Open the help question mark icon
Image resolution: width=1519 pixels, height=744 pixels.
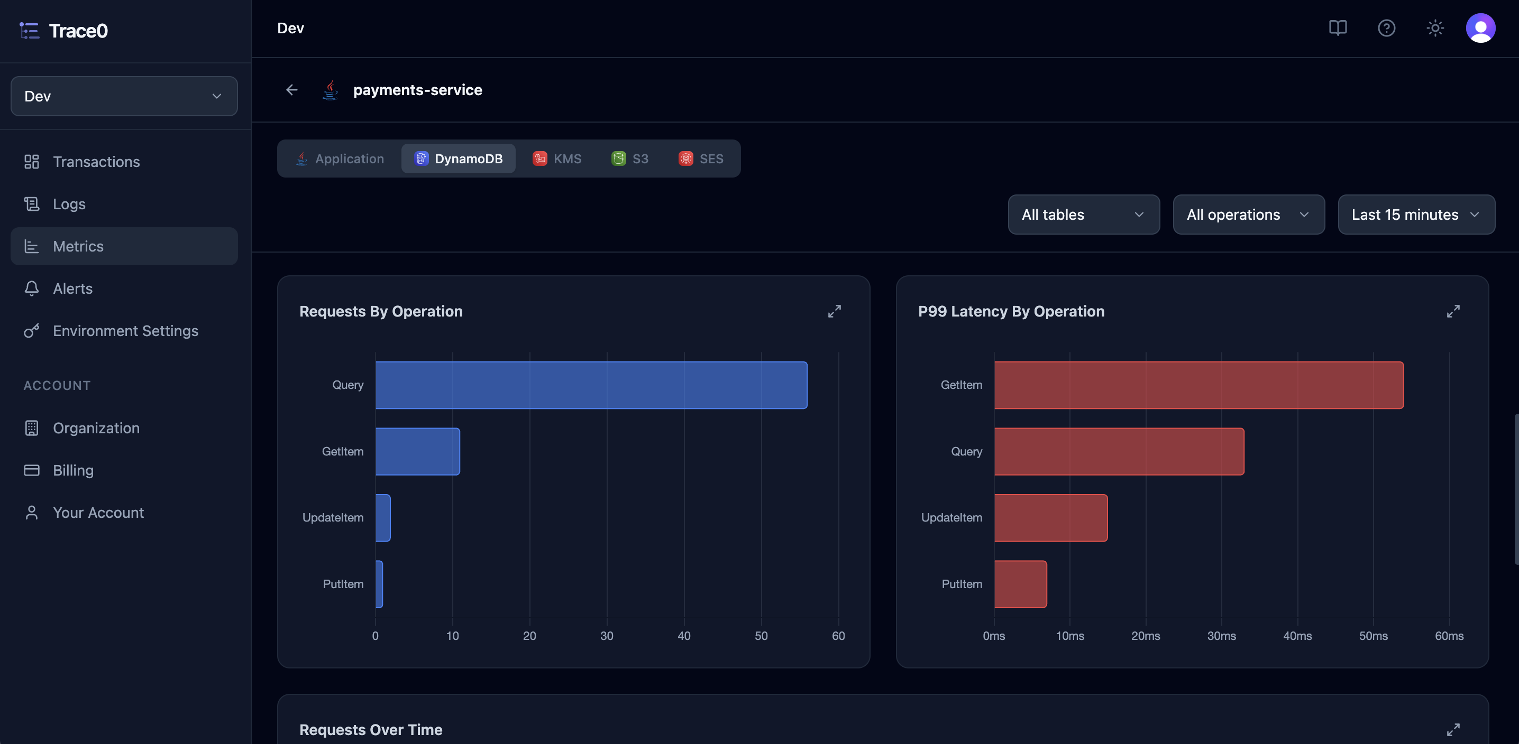pos(1386,29)
